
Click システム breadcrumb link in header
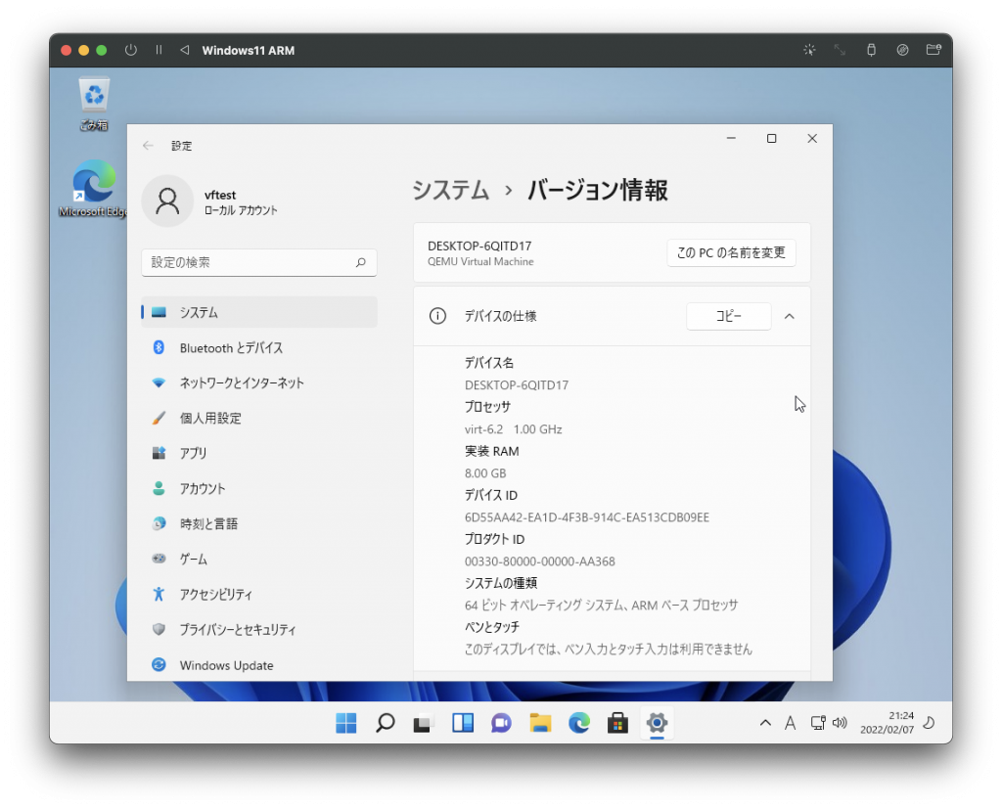[450, 191]
